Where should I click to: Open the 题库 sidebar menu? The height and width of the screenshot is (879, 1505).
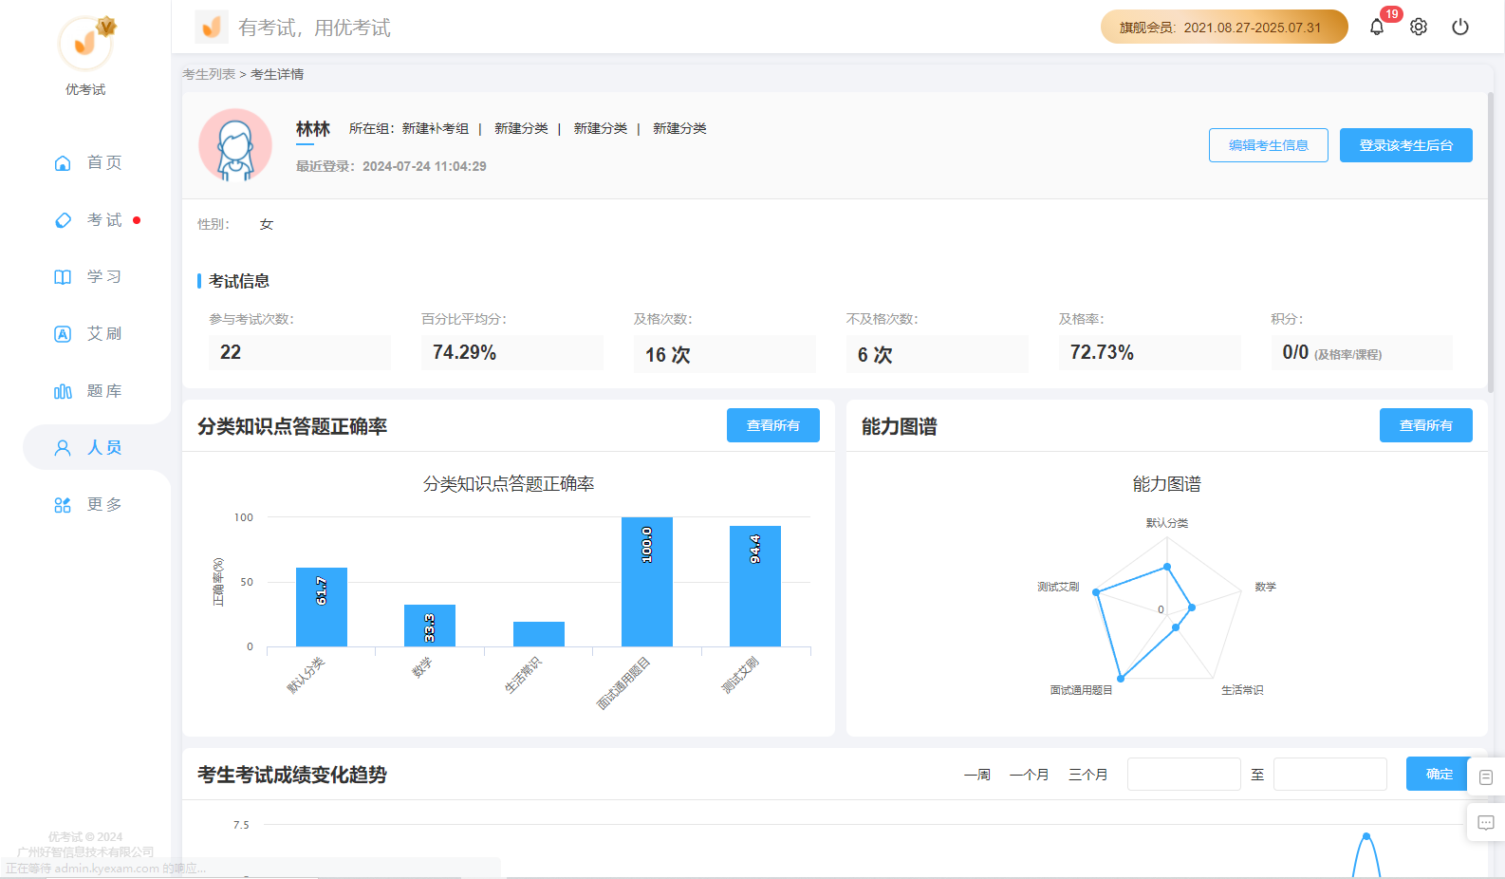pos(104,391)
